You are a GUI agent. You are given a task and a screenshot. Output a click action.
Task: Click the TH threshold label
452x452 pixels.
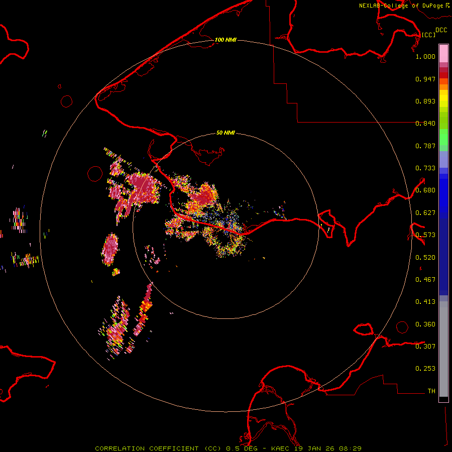pyautogui.click(x=431, y=391)
